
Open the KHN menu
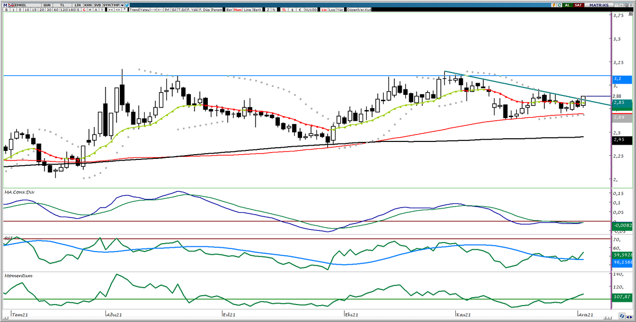click(x=88, y=4)
